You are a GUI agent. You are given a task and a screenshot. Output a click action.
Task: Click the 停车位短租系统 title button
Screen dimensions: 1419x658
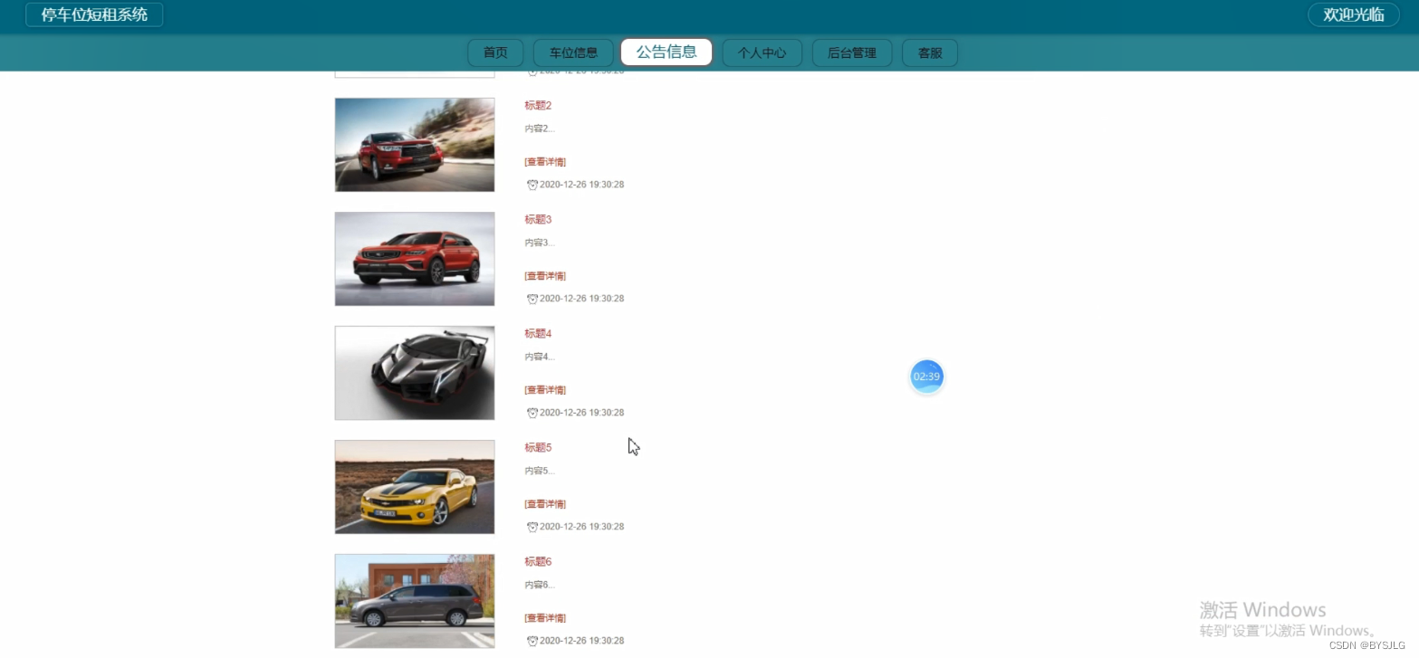click(x=94, y=14)
